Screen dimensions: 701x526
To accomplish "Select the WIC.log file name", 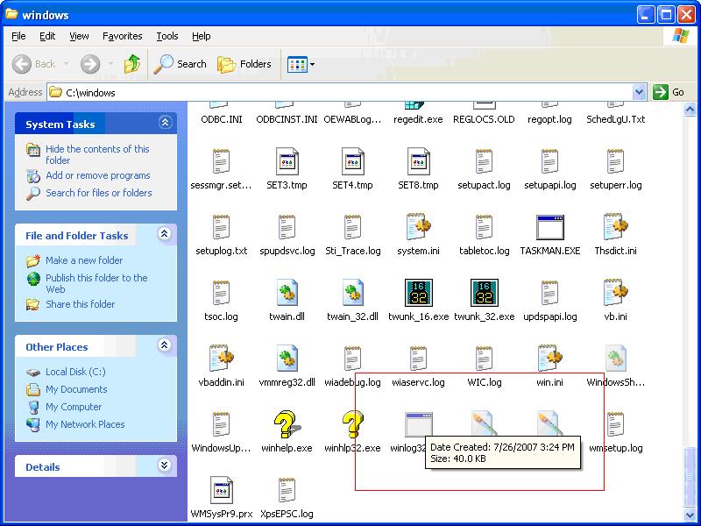I will 485,382.
